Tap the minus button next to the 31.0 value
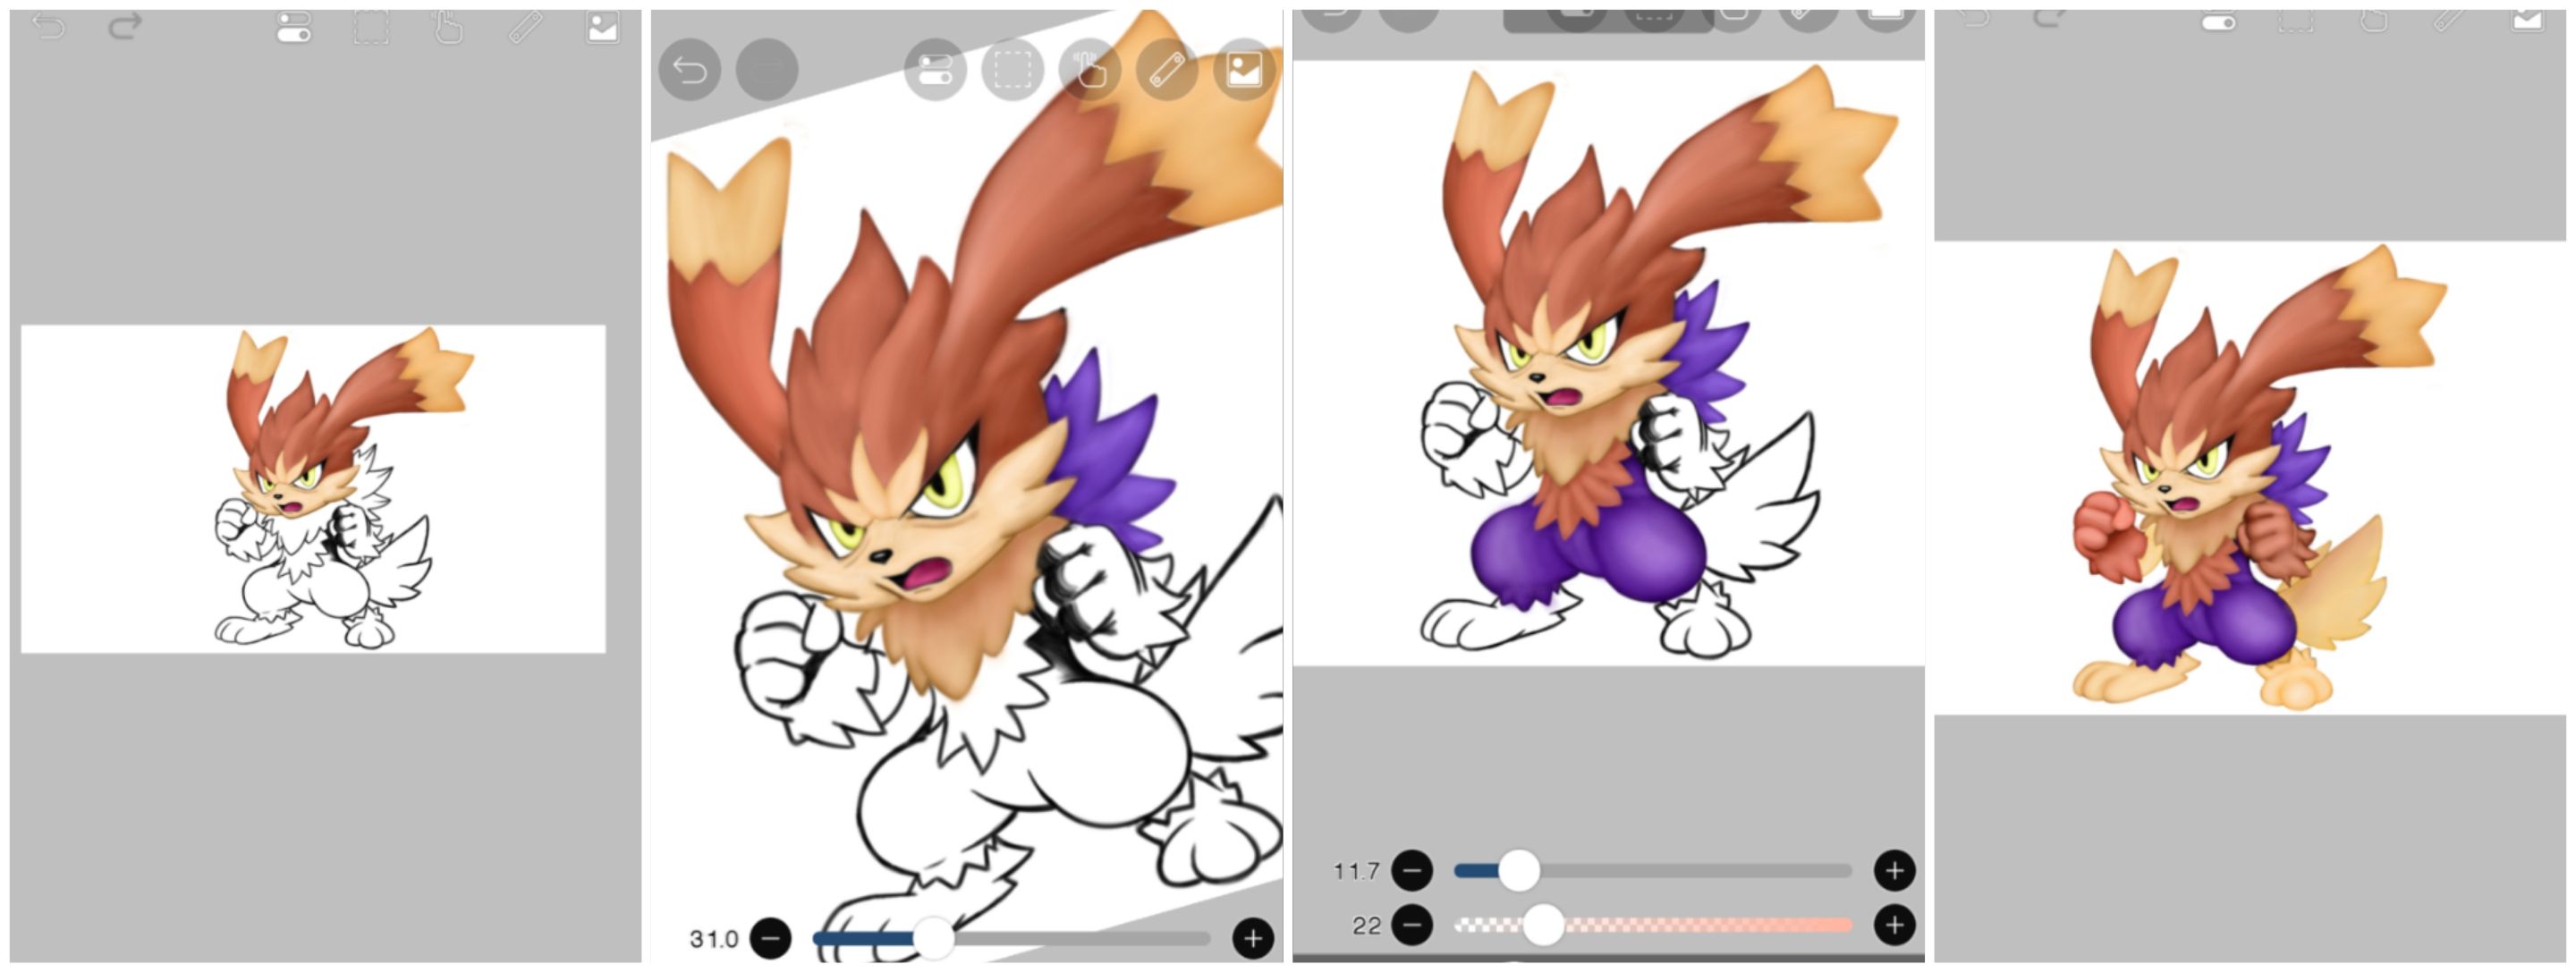The width and height of the screenshot is (2576, 973). click(x=771, y=938)
